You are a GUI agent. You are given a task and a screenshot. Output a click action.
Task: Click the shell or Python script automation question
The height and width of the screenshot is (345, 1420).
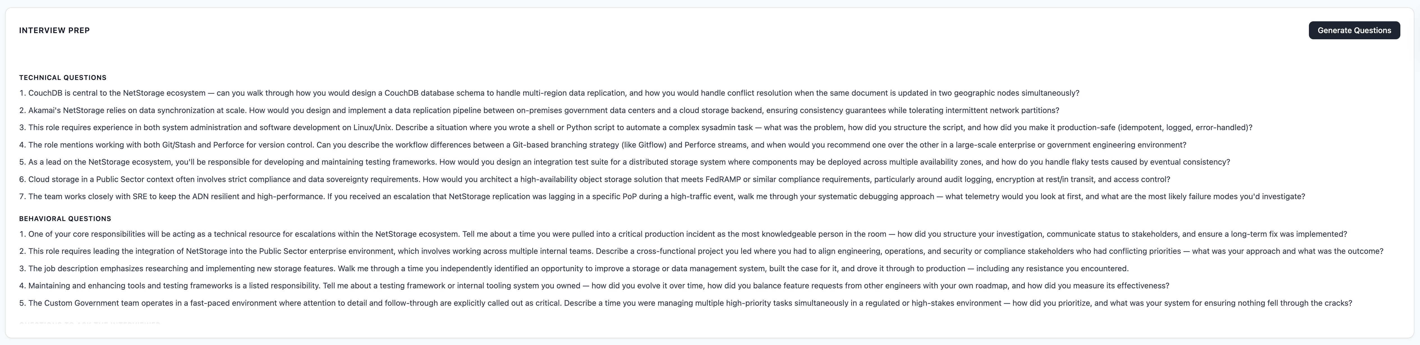pos(636,127)
